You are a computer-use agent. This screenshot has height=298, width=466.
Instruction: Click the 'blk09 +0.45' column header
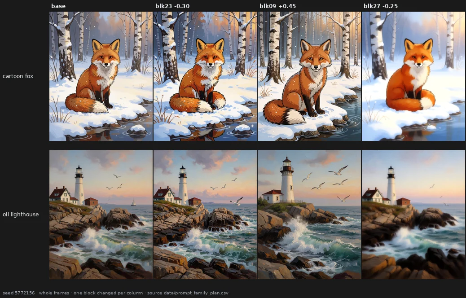click(x=277, y=6)
